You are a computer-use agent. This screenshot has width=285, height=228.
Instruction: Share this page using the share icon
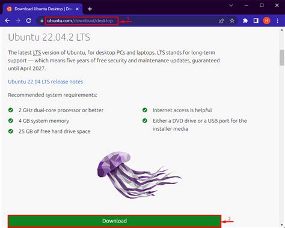click(221, 20)
